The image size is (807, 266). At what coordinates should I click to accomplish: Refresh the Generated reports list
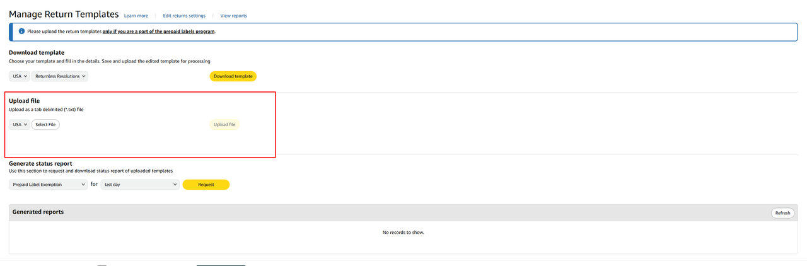click(x=782, y=213)
